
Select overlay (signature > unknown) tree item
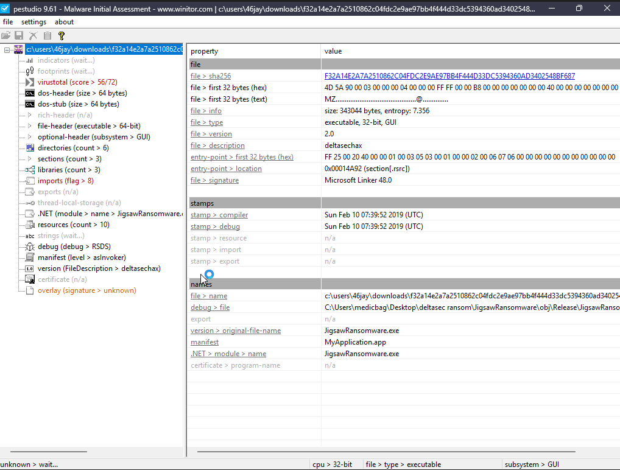pos(87,290)
